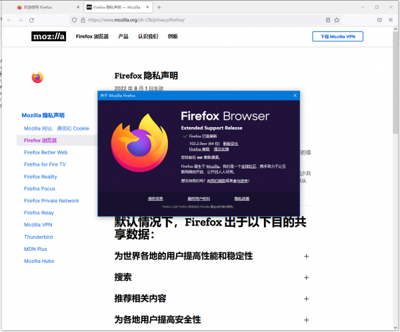
Task: Open Firefox Better Web sidebar link
Action: tap(45, 152)
